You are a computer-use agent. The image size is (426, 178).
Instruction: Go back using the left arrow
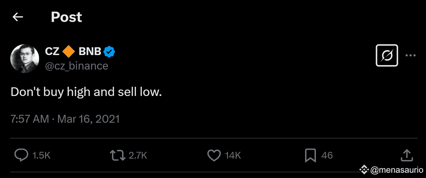[18, 17]
